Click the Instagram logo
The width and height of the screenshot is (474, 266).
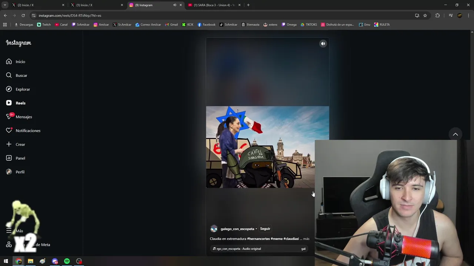(x=19, y=43)
